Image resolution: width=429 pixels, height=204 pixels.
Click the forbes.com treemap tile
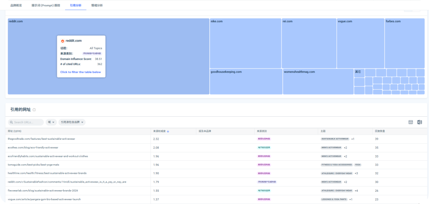tap(405, 44)
